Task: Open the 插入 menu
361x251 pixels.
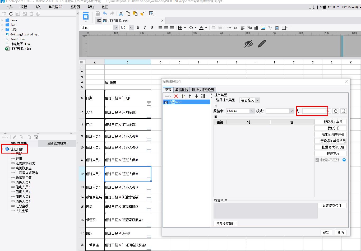Action: 38,7
